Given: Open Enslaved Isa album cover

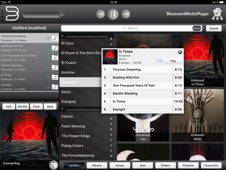Looking at the screenshot, I should [x=143, y=127].
